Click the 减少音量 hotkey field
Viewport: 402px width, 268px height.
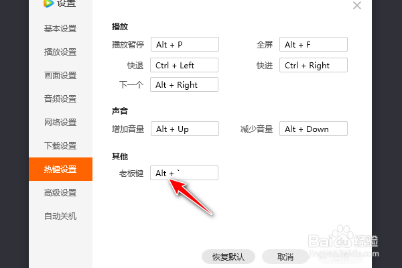pyautogui.click(x=314, y=129)
